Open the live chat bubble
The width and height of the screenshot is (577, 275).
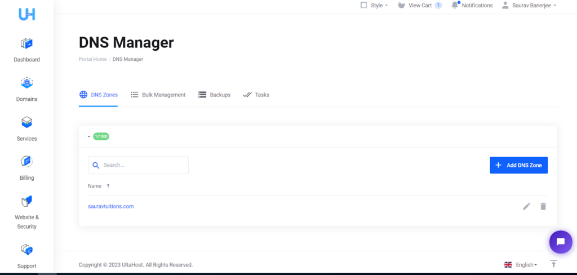tap(560, 242)
